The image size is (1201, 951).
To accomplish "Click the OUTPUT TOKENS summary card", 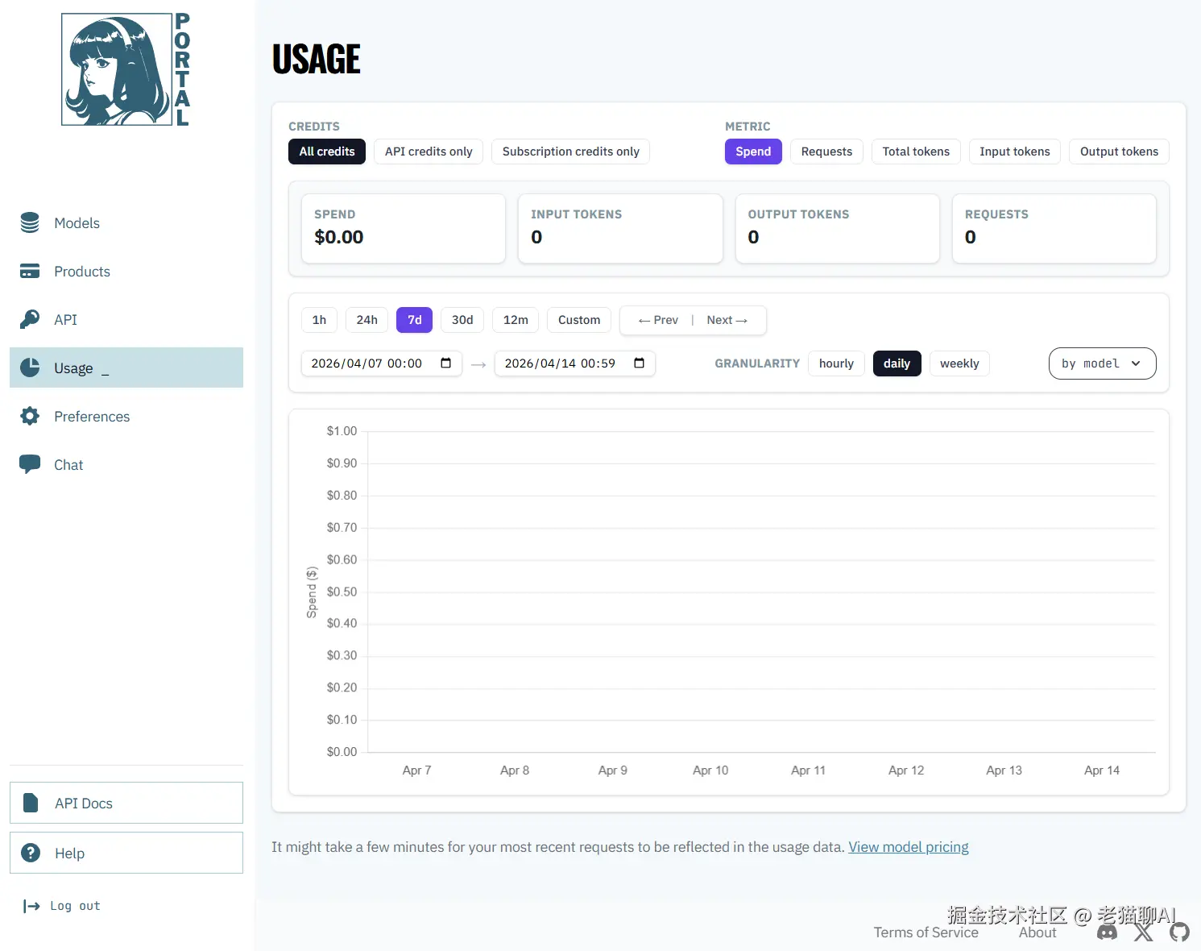I will 838,228.
